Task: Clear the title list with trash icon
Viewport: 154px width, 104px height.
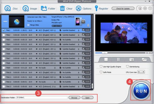Action: pos(62,8)
